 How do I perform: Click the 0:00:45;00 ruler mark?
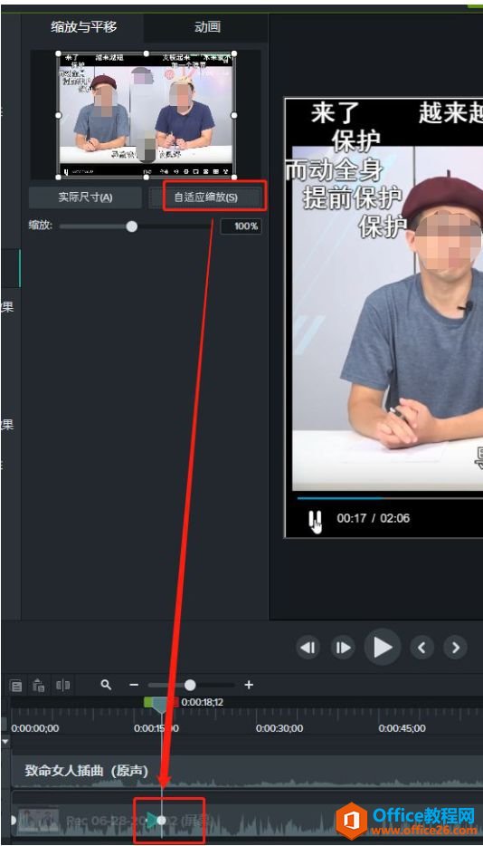click(x=402, y=728)
